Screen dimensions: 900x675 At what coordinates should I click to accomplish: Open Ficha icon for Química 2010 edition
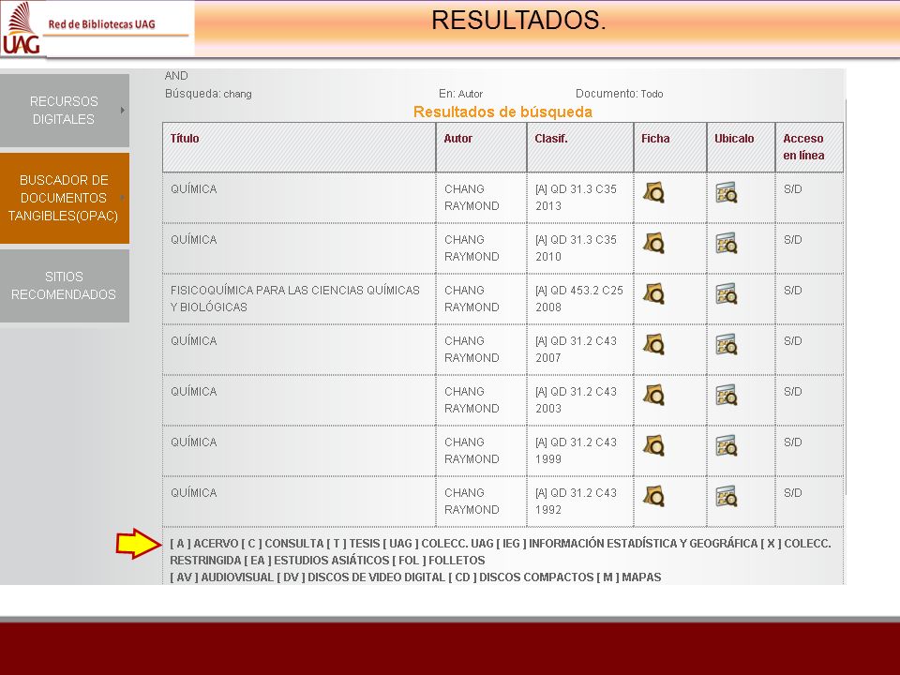pyautogui.click(x=653, y=244)
